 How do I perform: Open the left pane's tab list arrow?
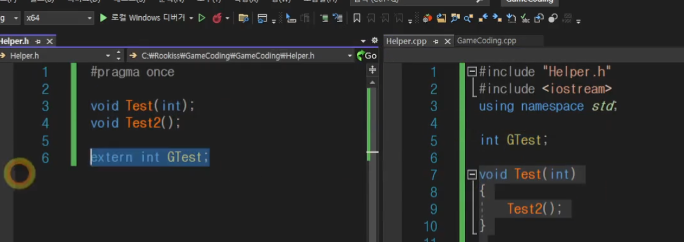click(x=363, y=41)
